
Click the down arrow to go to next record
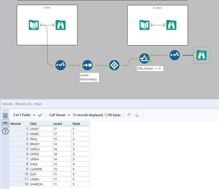[137, 115]
